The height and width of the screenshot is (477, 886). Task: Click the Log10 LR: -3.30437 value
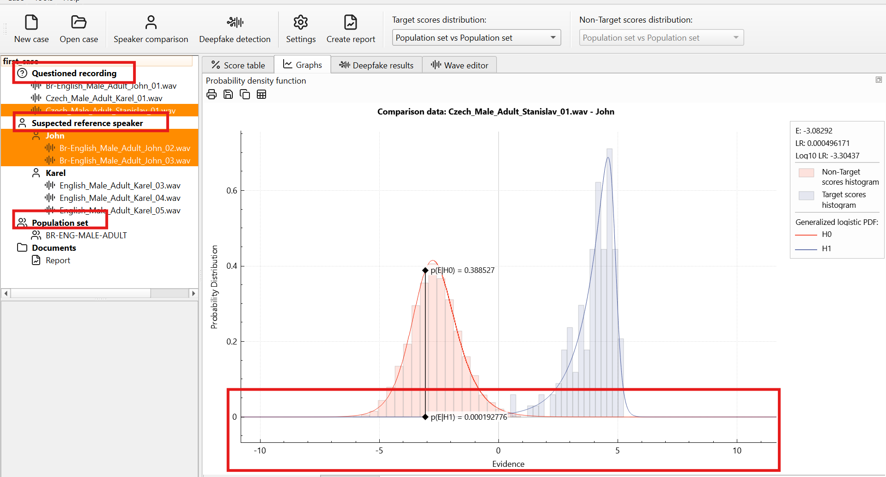[x=827, y=156]
